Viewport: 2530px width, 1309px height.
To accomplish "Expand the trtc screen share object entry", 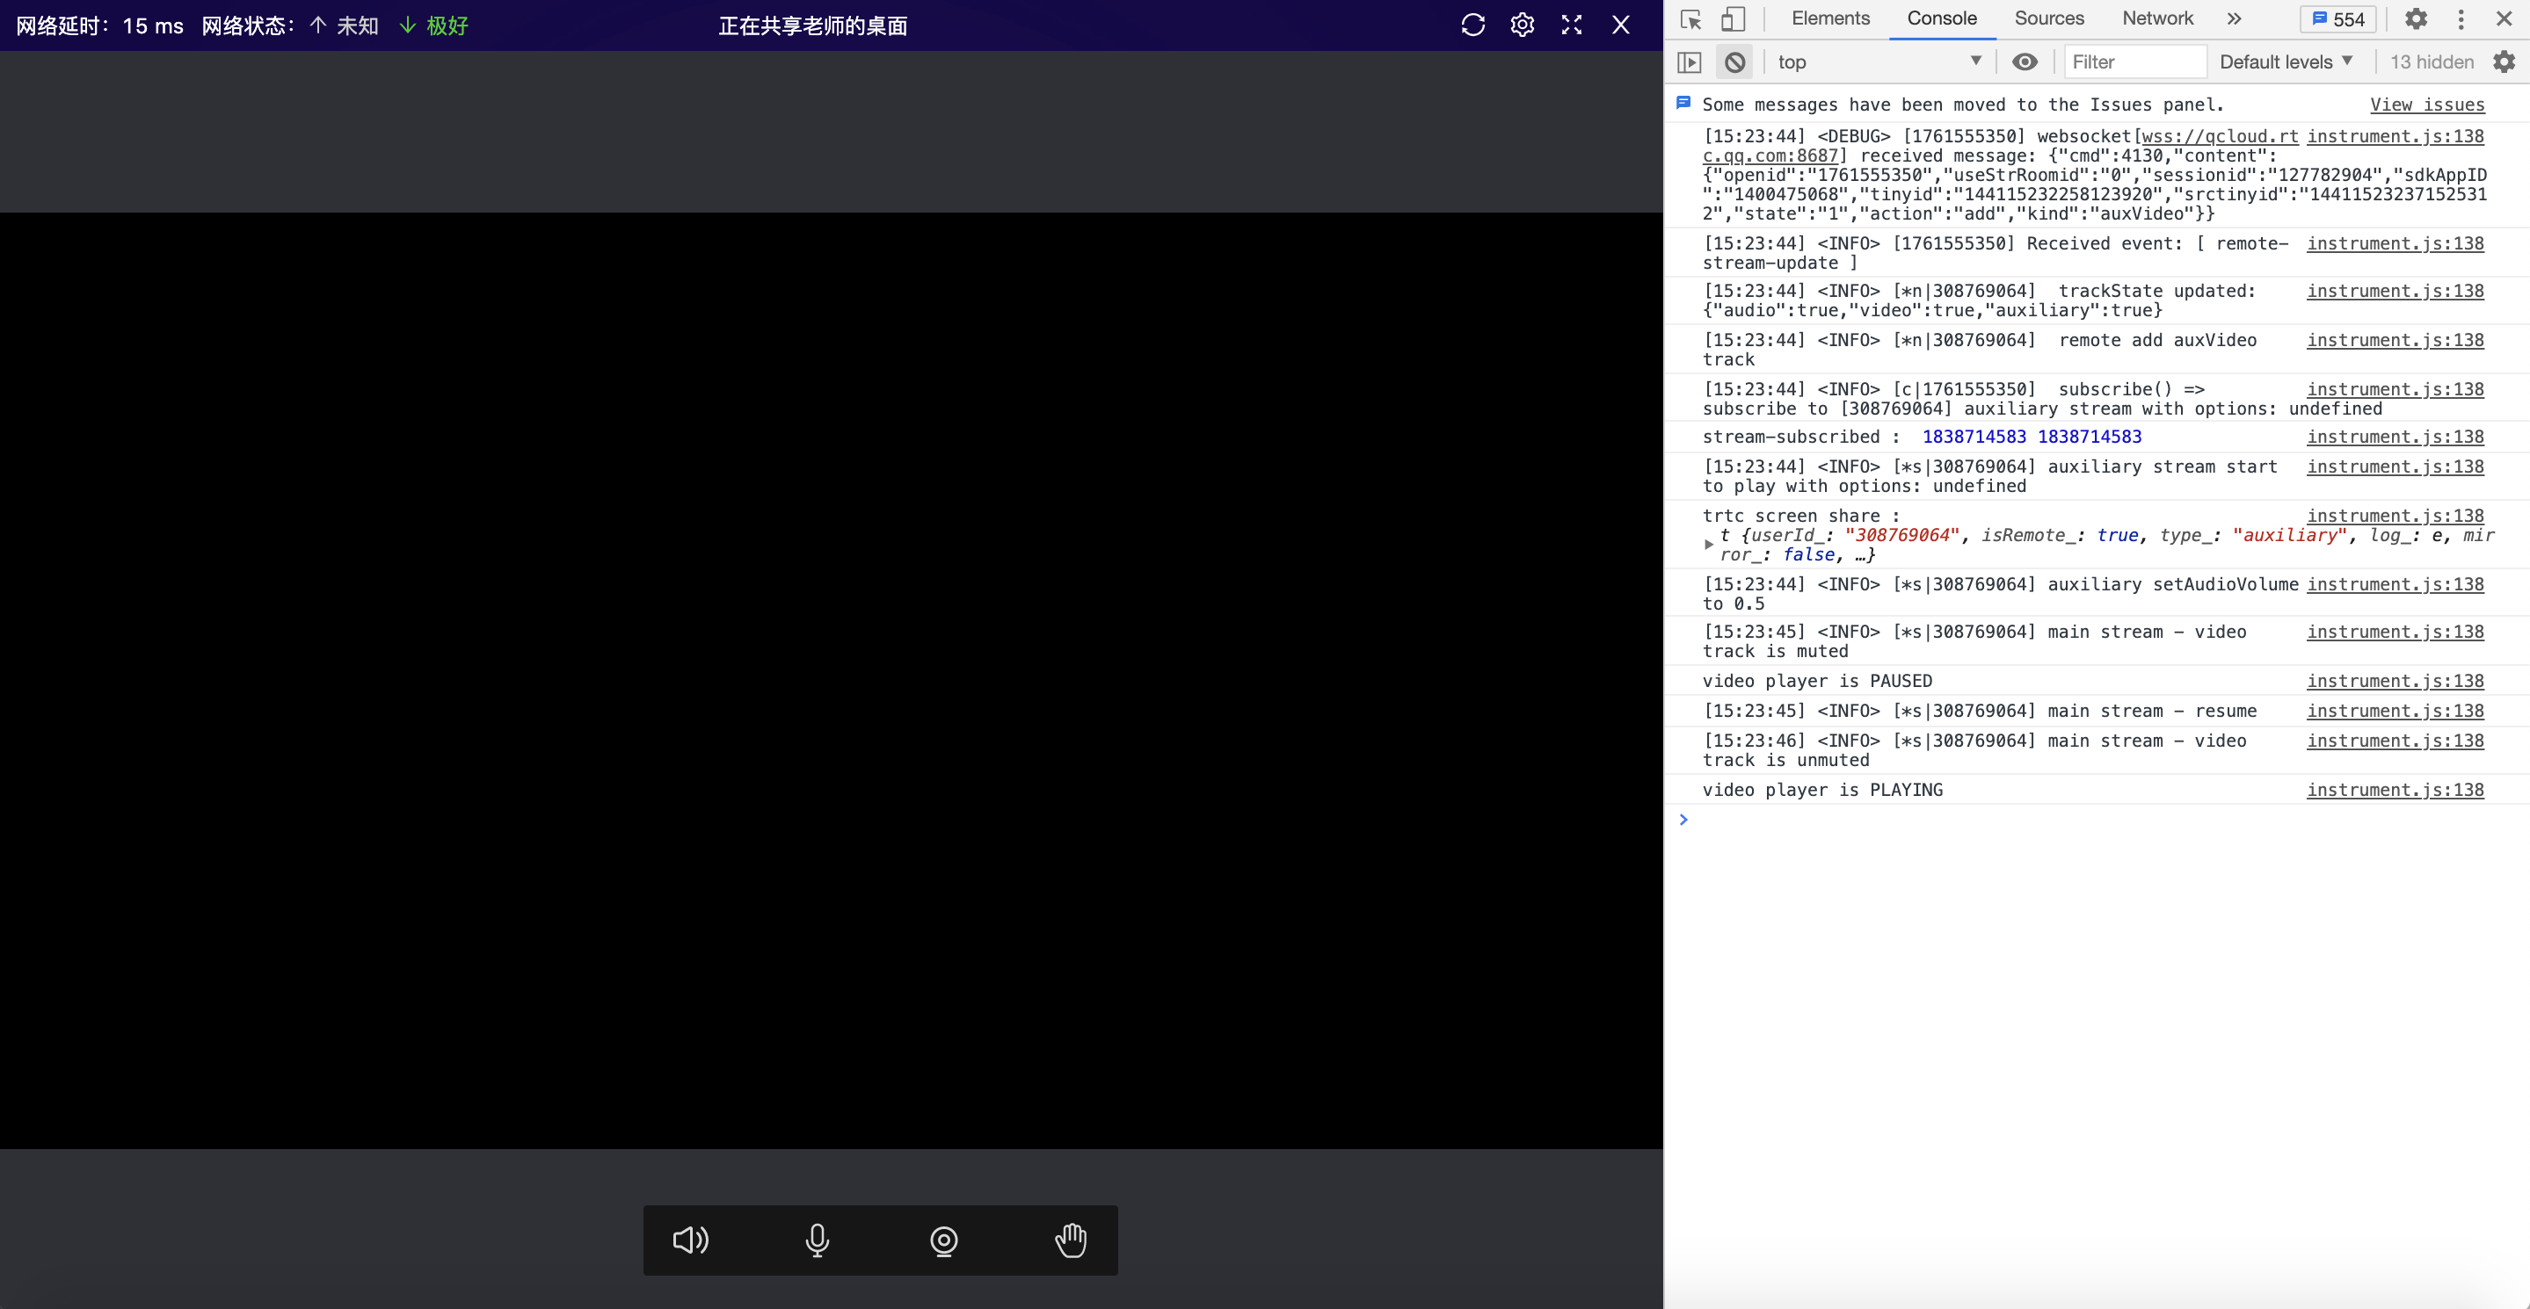I will pos(1708,544).
